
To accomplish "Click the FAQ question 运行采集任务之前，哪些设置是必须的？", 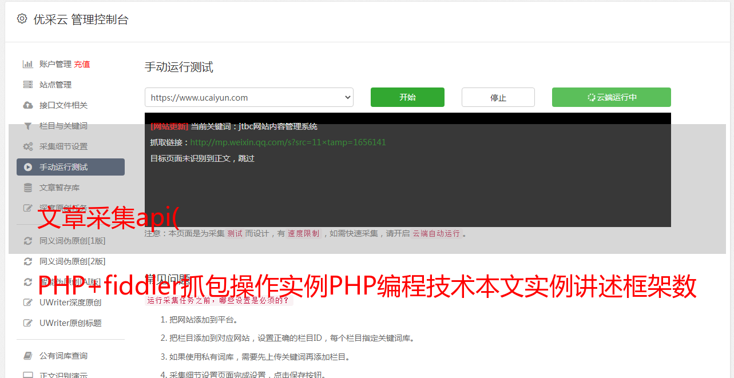I will [219, 300].
